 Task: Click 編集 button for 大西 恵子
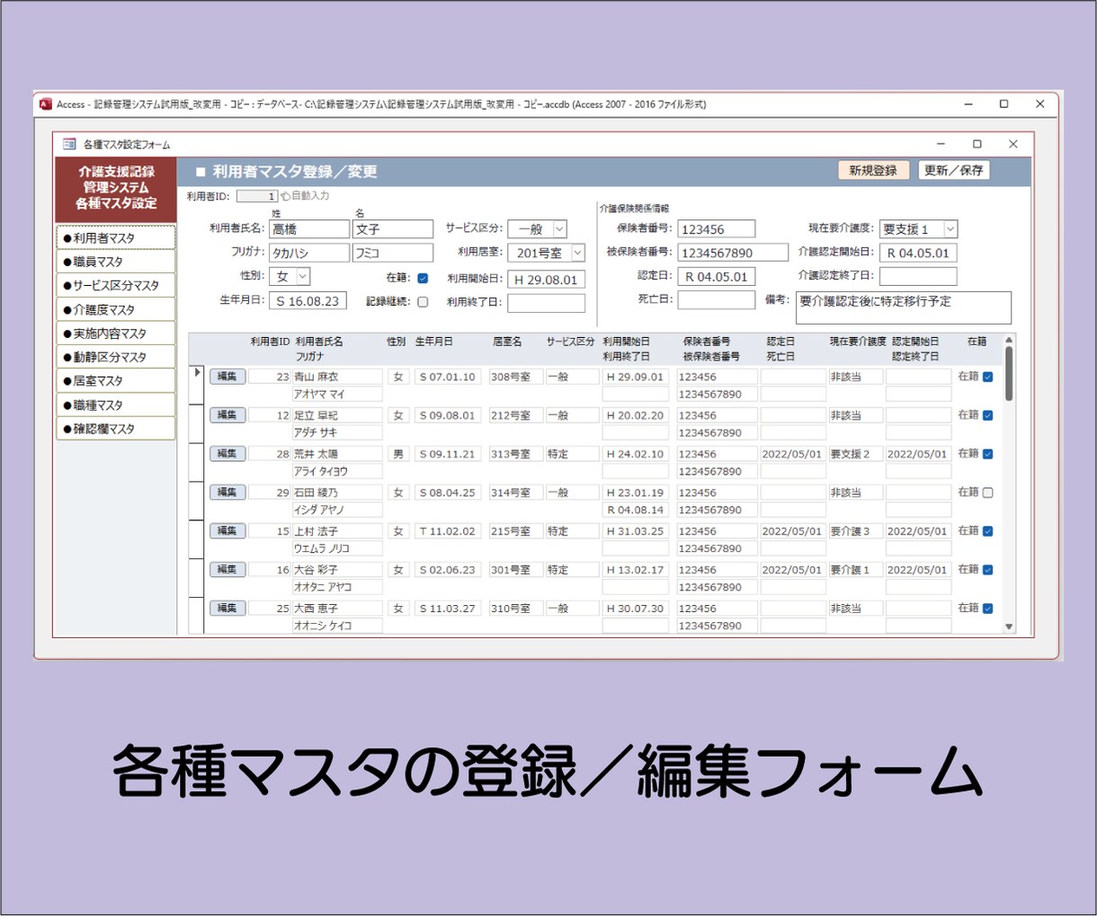pyautogui.click(x=227, y=609)
